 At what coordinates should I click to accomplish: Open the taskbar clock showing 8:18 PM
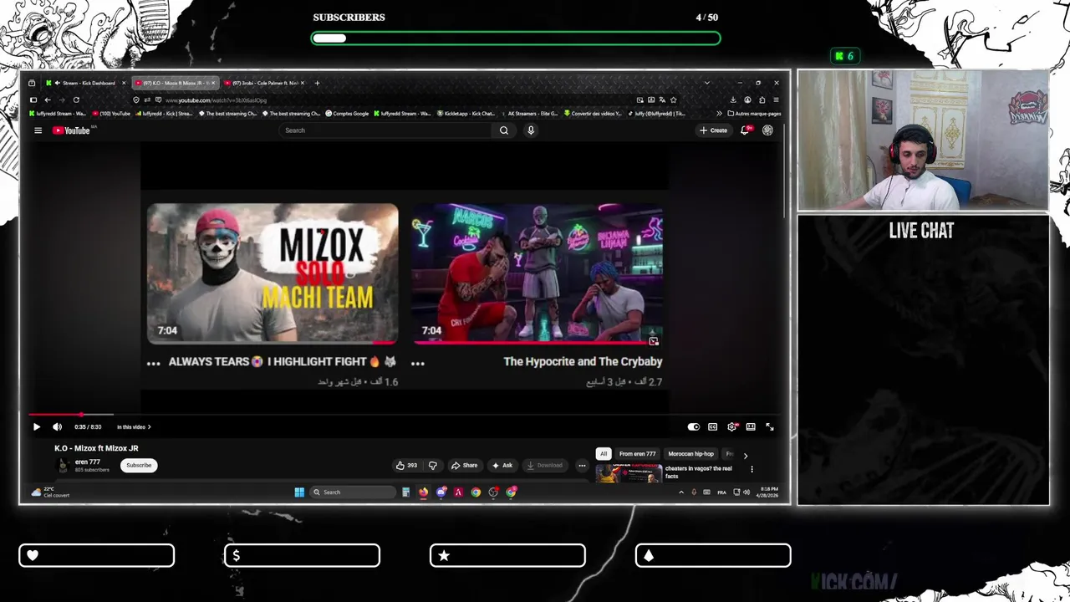[x=767, y=492]
